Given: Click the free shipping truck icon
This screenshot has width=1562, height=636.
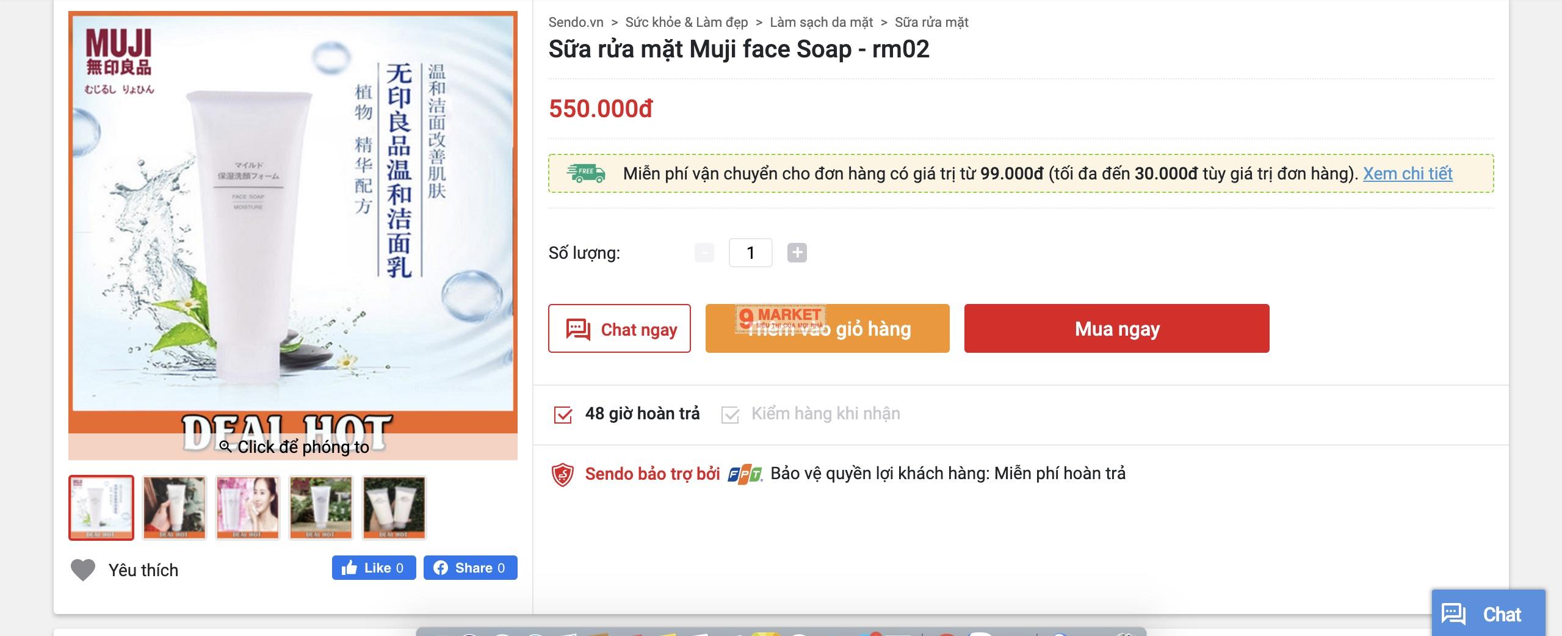Looking at the screenshot, I should pos(585,173).
